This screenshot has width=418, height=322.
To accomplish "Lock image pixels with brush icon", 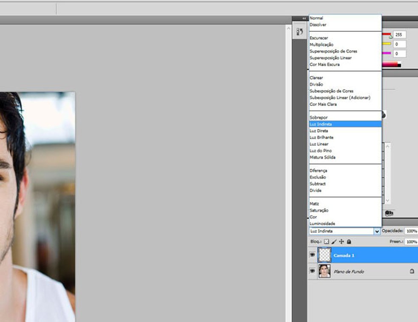I will coord(334,241).
